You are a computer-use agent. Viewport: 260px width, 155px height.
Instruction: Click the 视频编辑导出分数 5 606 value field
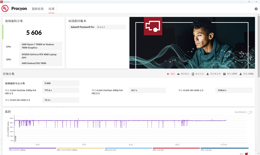61,83
